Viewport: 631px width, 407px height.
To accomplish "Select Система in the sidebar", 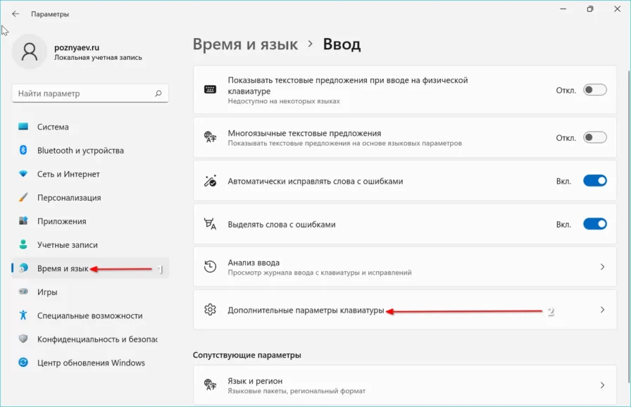I will pos(53,127).
